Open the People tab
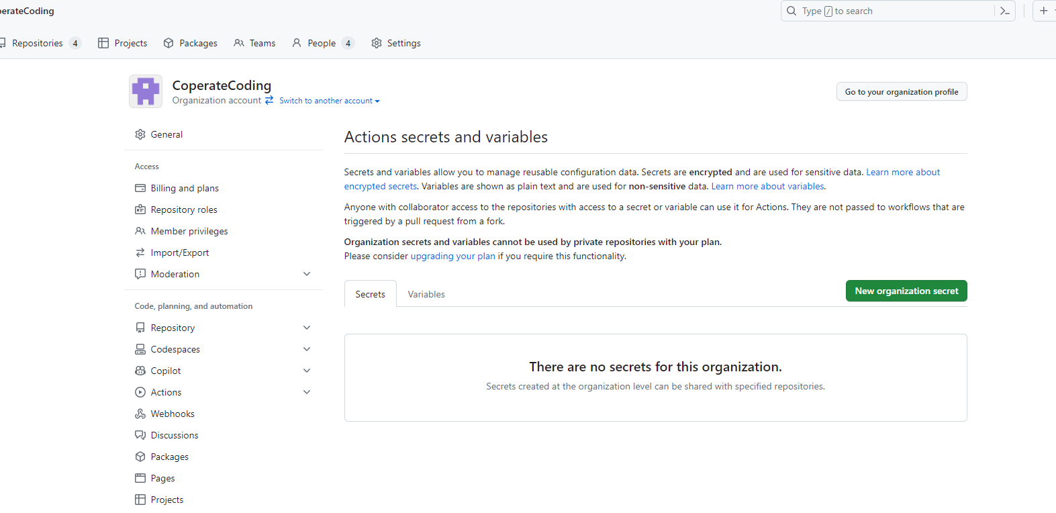 click(322, 43)
